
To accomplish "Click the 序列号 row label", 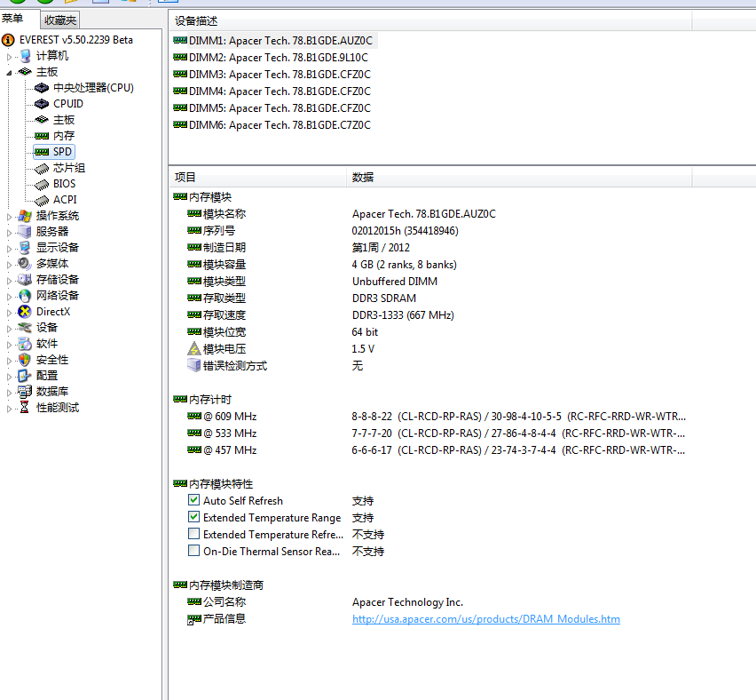I will 219,231.
